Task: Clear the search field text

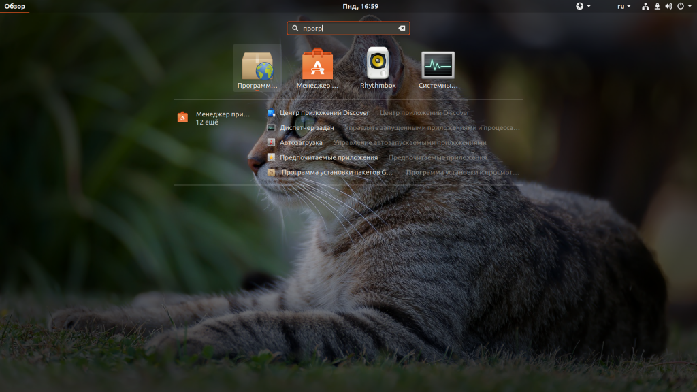Action: pyautogui.click(x=402, y=28)
